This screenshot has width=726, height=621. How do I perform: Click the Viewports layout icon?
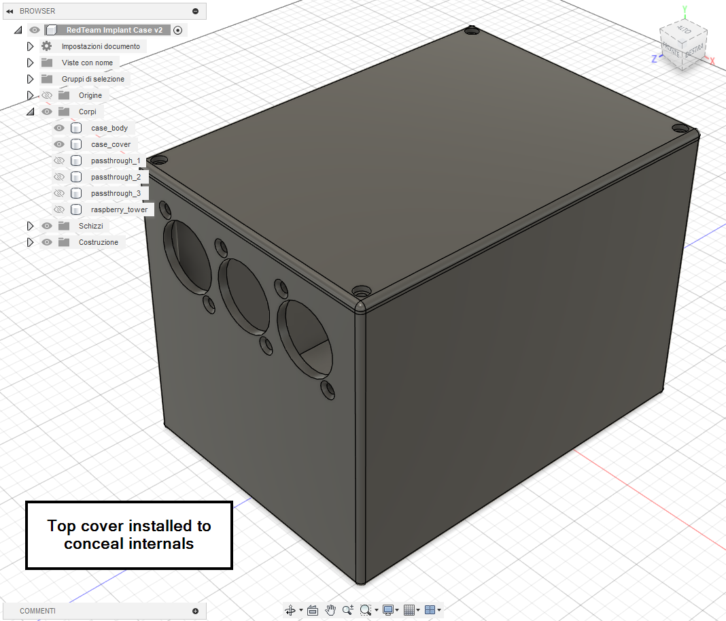430,610
